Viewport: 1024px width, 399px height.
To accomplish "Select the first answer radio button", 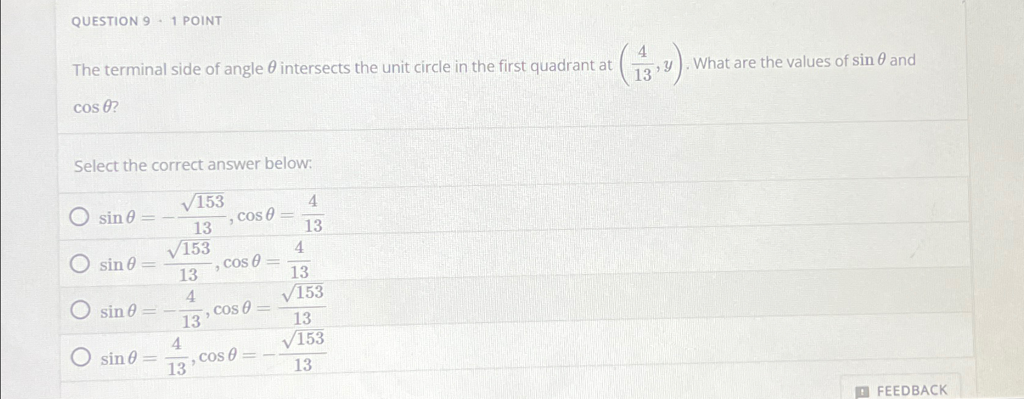I will [x=80, y=217].
